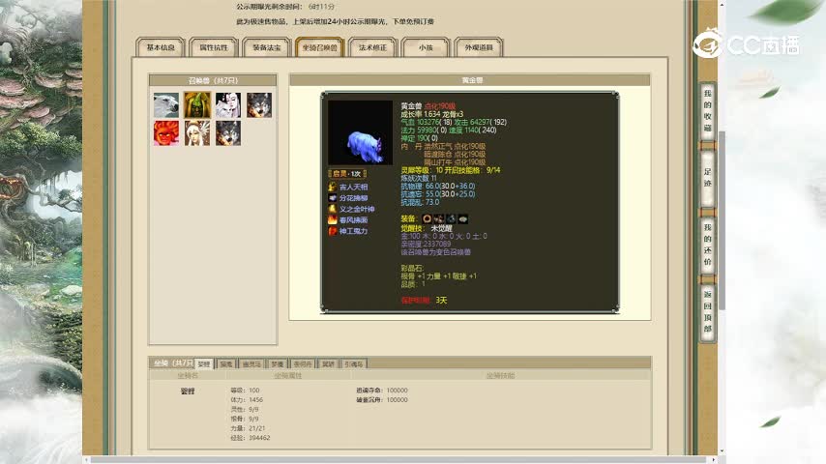Viewport: 826px width, 464px height.
Task: Click the 义之金叶神 skill name
Action: coord(357,209)
